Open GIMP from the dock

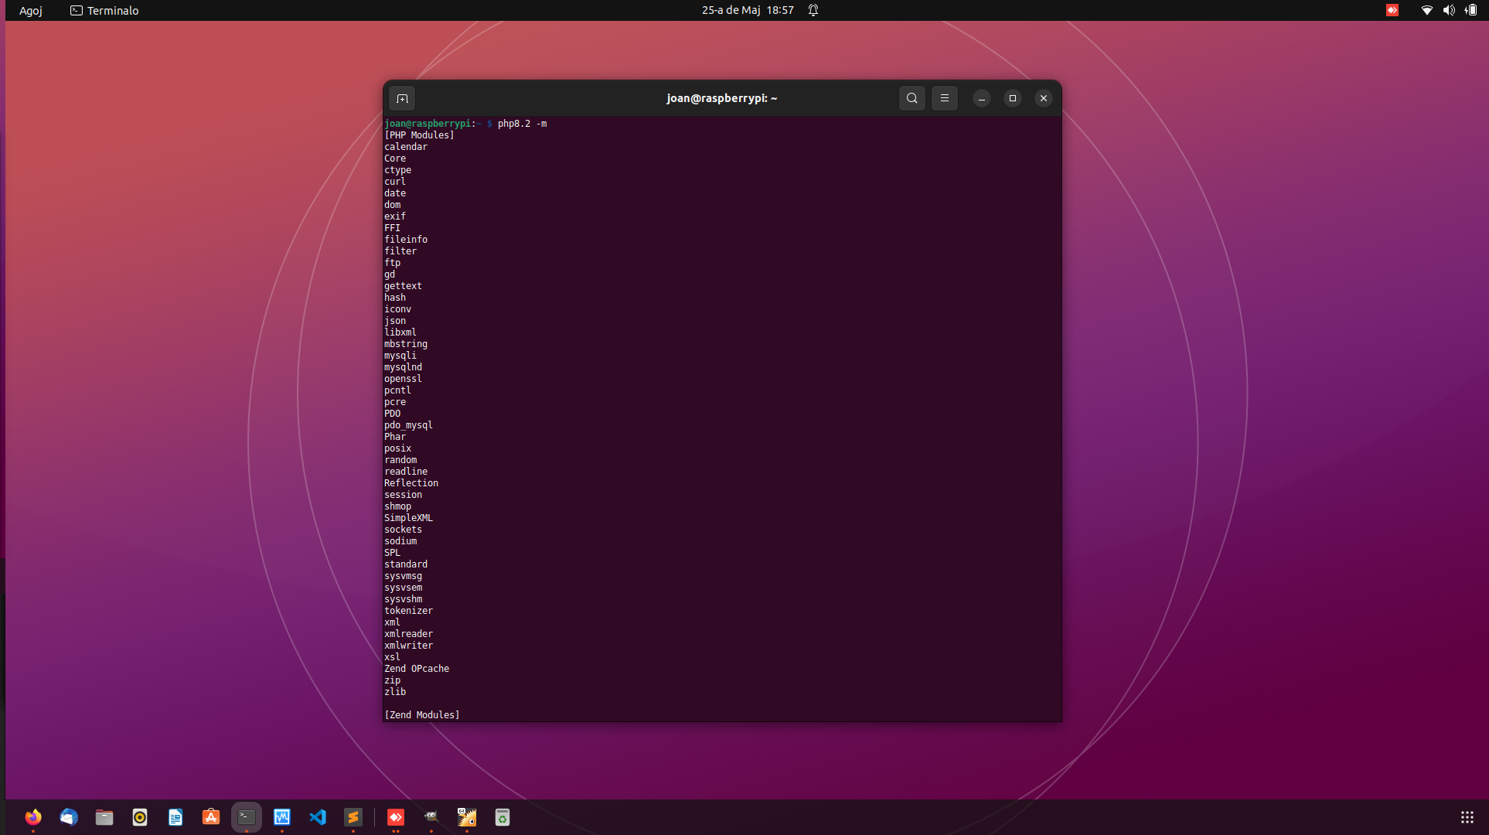[x=431, y=817]
